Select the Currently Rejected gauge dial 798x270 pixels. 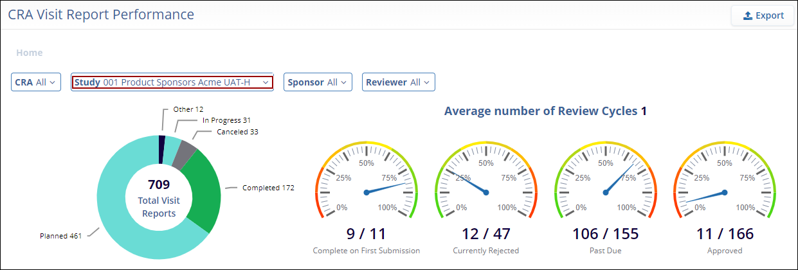pyautogui.click(x=485, y=183)
